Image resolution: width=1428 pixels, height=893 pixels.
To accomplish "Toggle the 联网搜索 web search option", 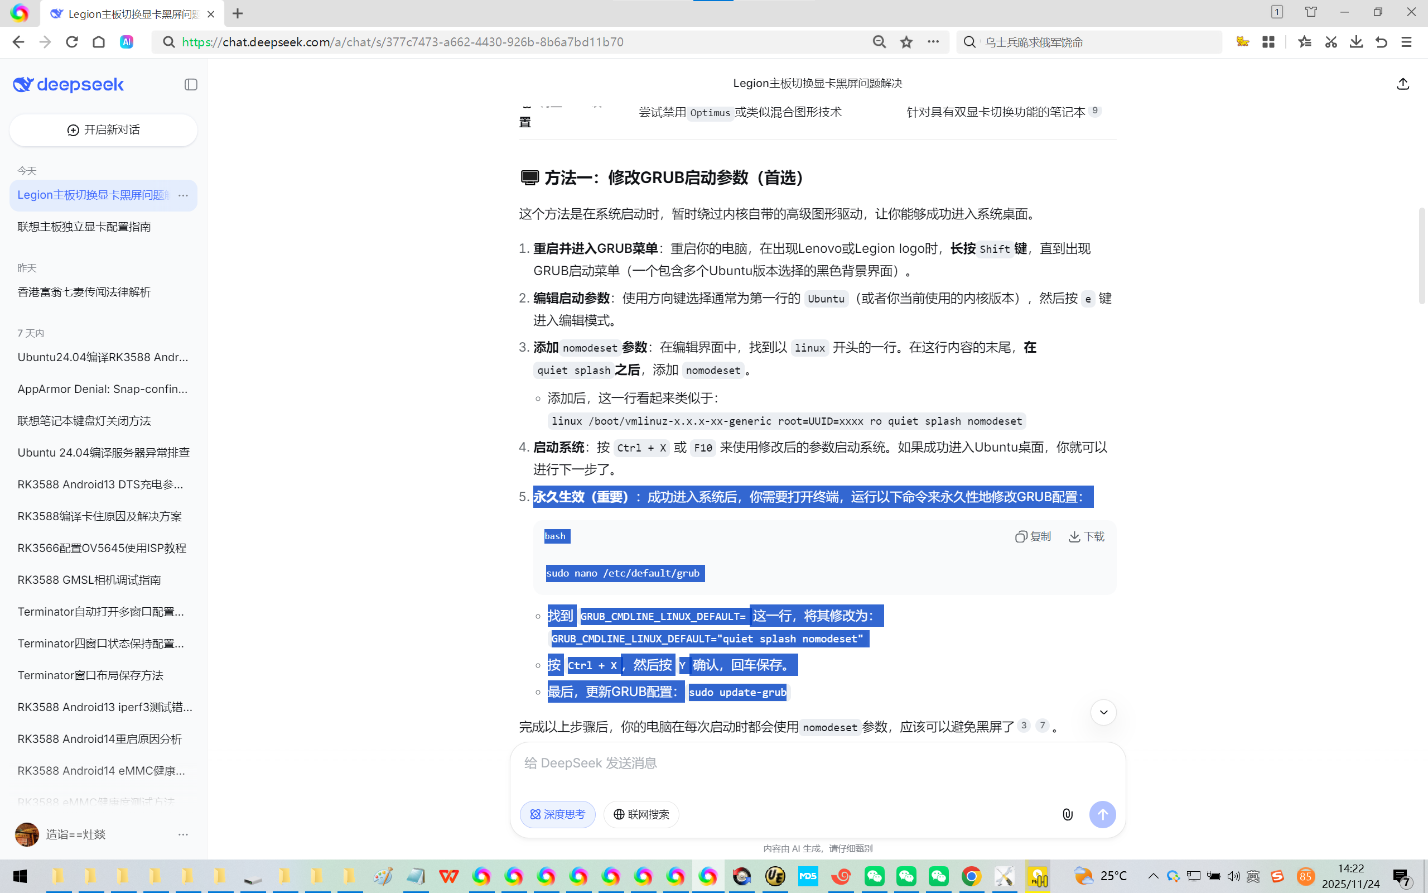I will pyautogui.click(x=641, y=814).
